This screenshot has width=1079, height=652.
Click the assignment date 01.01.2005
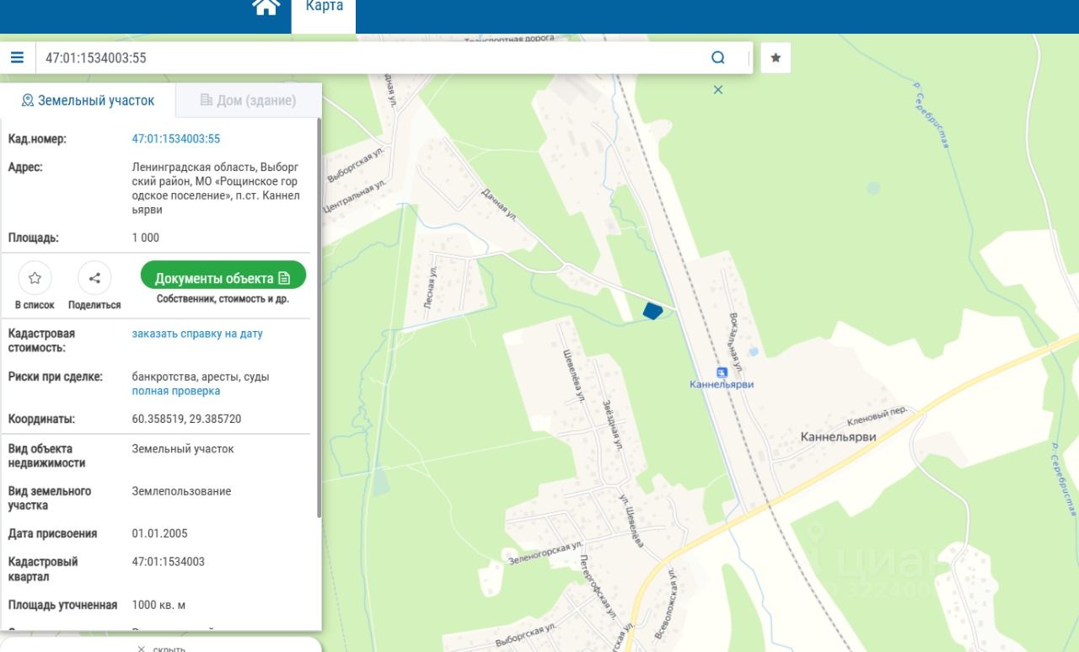pos(161,534)
